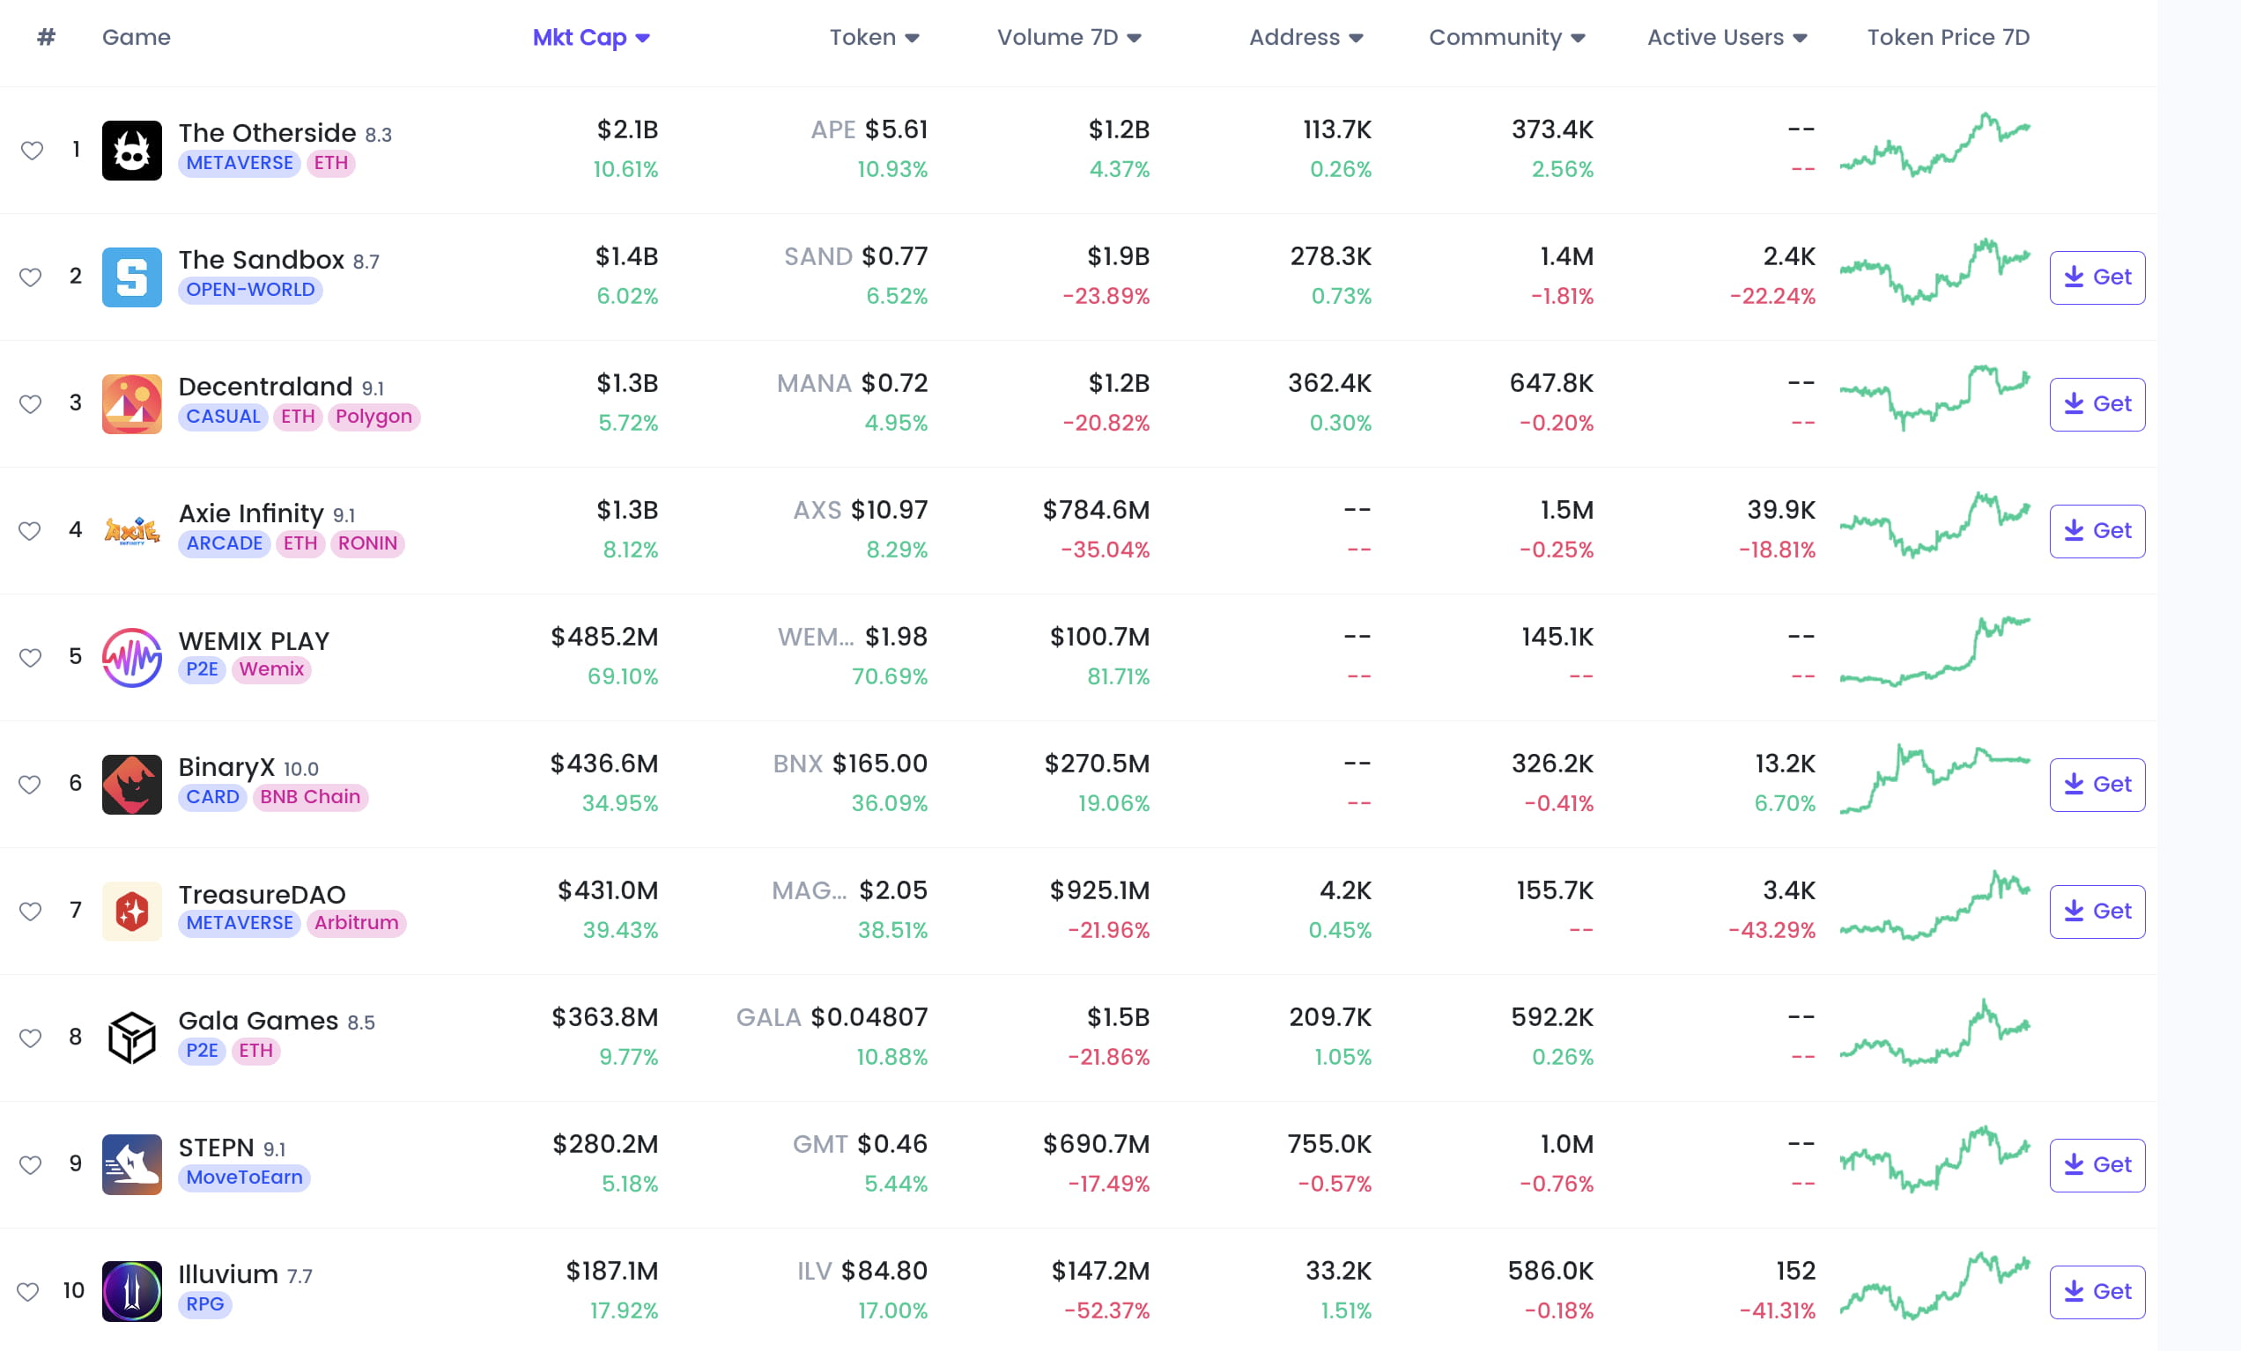Filter by the Polygon tag on Decentraland
This screenshot has width=2241, height=1351.
(373, 417)
